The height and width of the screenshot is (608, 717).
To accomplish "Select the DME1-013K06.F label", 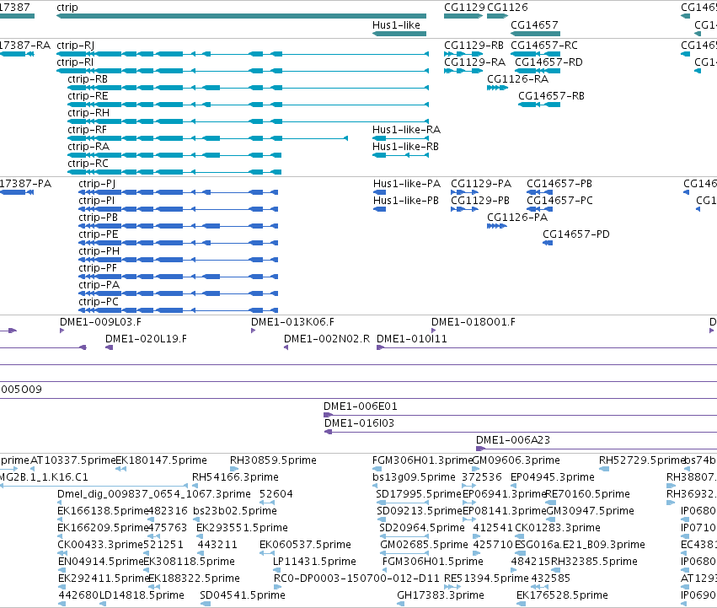I will pyautogui.click(x=292, y=322).
